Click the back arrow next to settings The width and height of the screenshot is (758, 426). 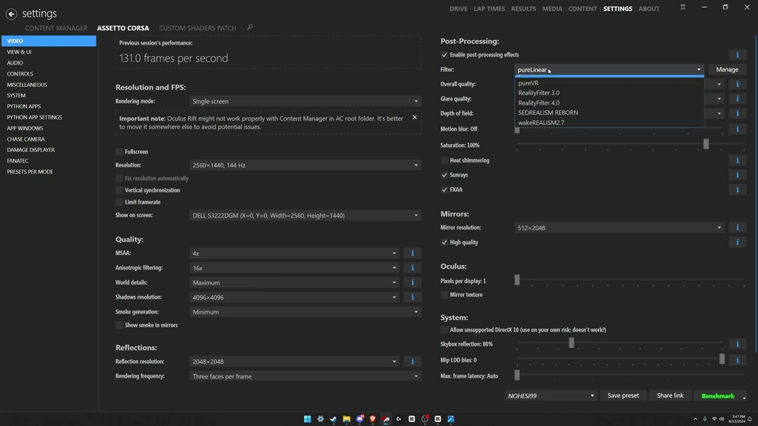coord(11,14)
